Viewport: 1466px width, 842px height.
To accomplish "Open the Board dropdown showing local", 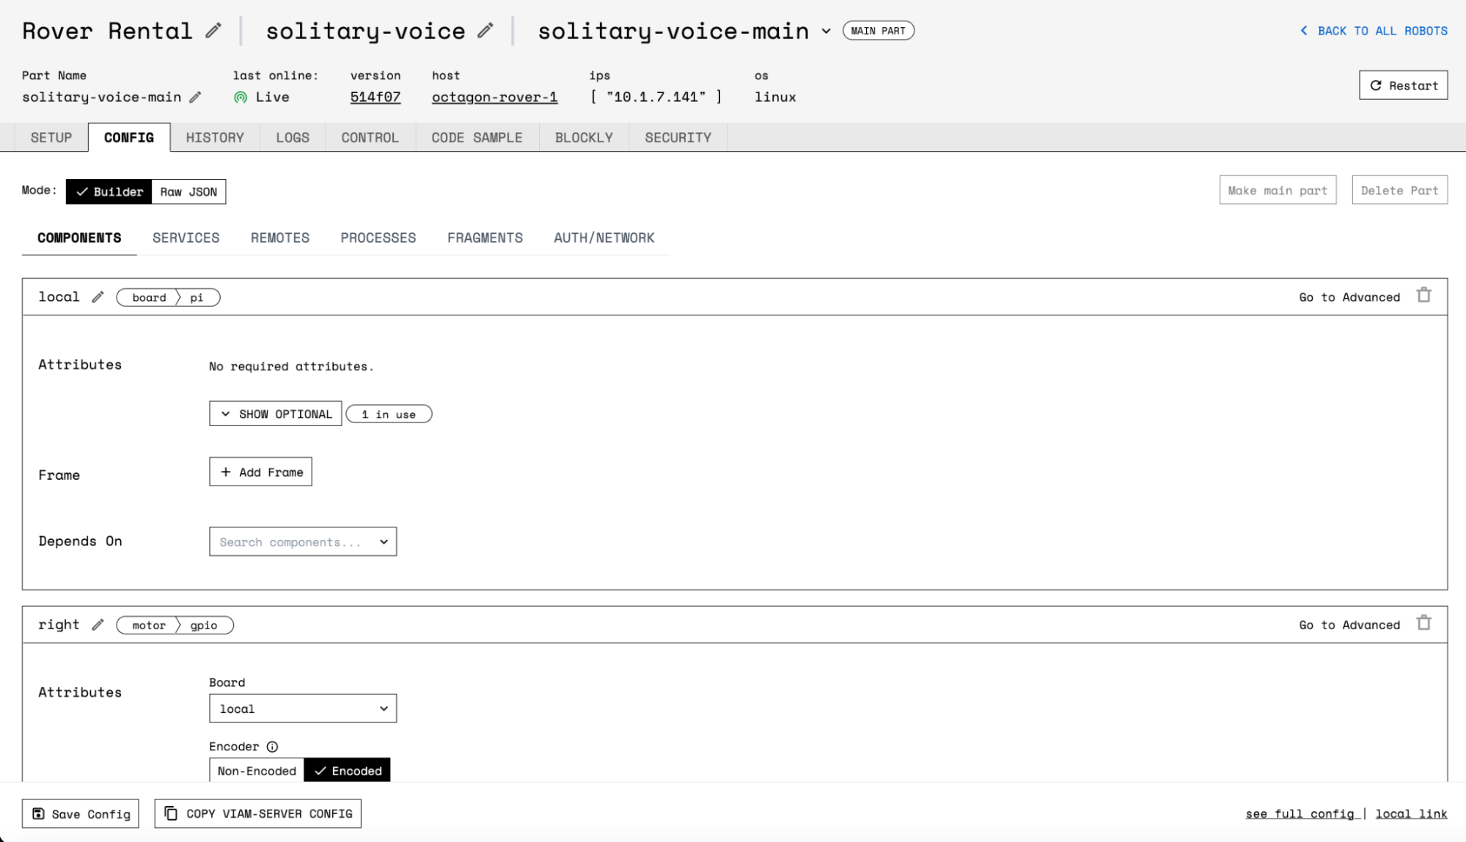I will tap(302, 708).
